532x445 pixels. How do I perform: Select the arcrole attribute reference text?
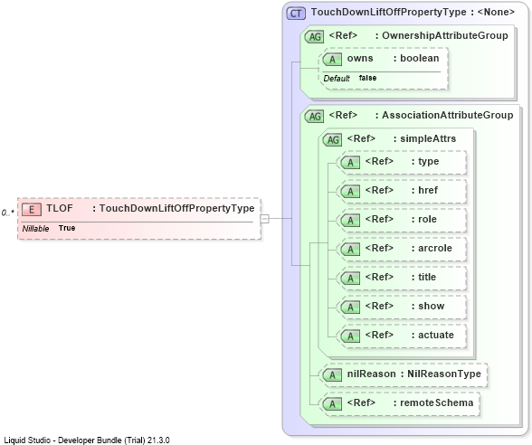pyautogui.click(x=409, y=248)
